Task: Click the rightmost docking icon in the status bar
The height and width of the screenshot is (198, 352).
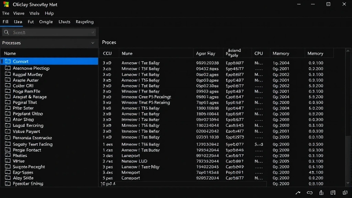Action: (x=345, y=193)
